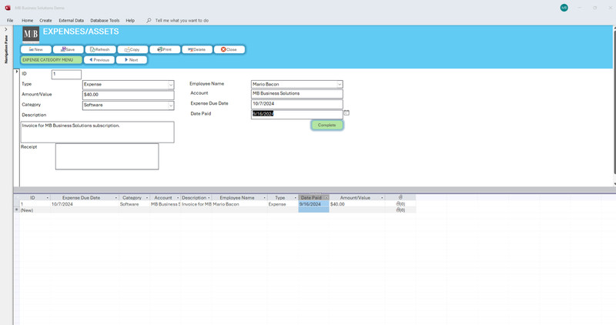
Task: Open Employee Name column filter dropdown
Action: [x=264, y=198]
